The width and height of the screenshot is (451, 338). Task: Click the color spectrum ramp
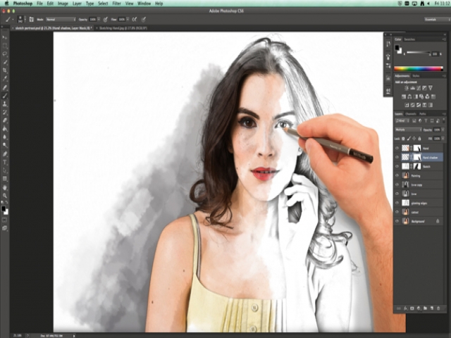419,68
